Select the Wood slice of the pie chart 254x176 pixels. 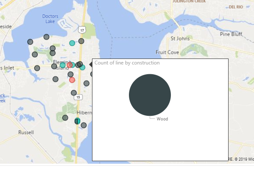pos(150,95)
